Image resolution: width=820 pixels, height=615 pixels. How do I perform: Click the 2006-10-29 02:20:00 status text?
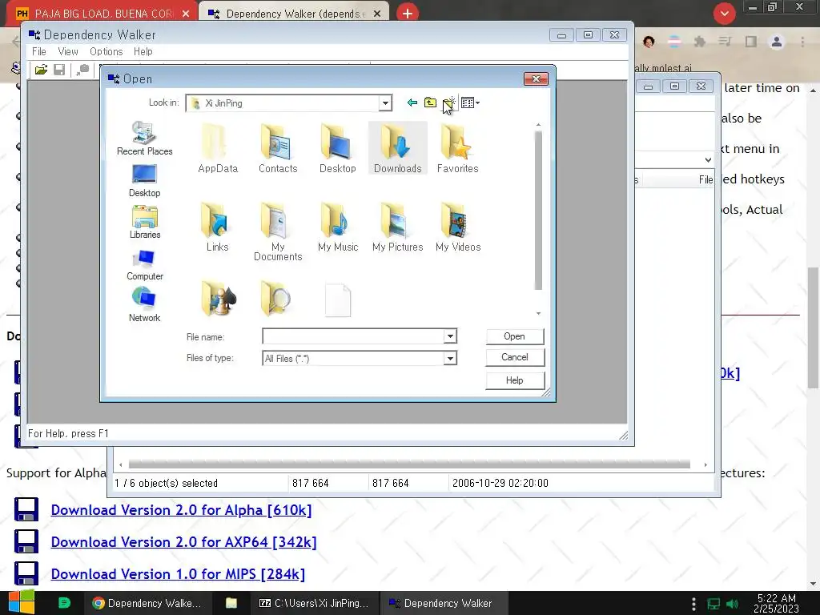[500, 483]
